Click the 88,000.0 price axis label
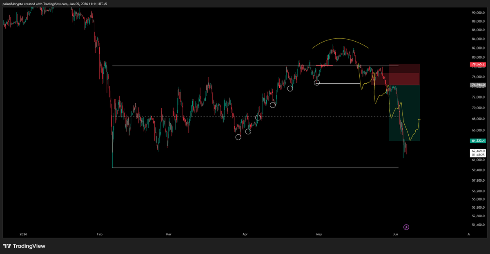The height and width of the screenshot is (254, 490). (479, 21)
